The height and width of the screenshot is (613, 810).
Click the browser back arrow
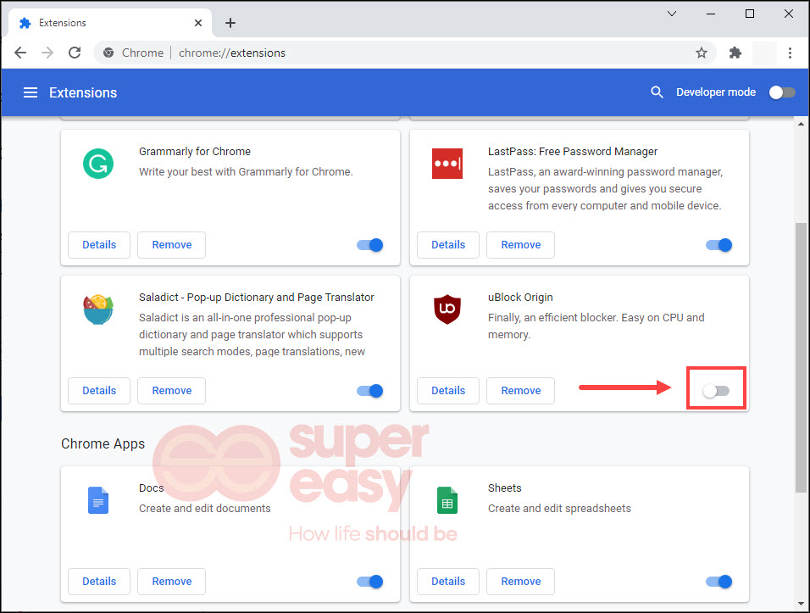[x=20, y=53]
